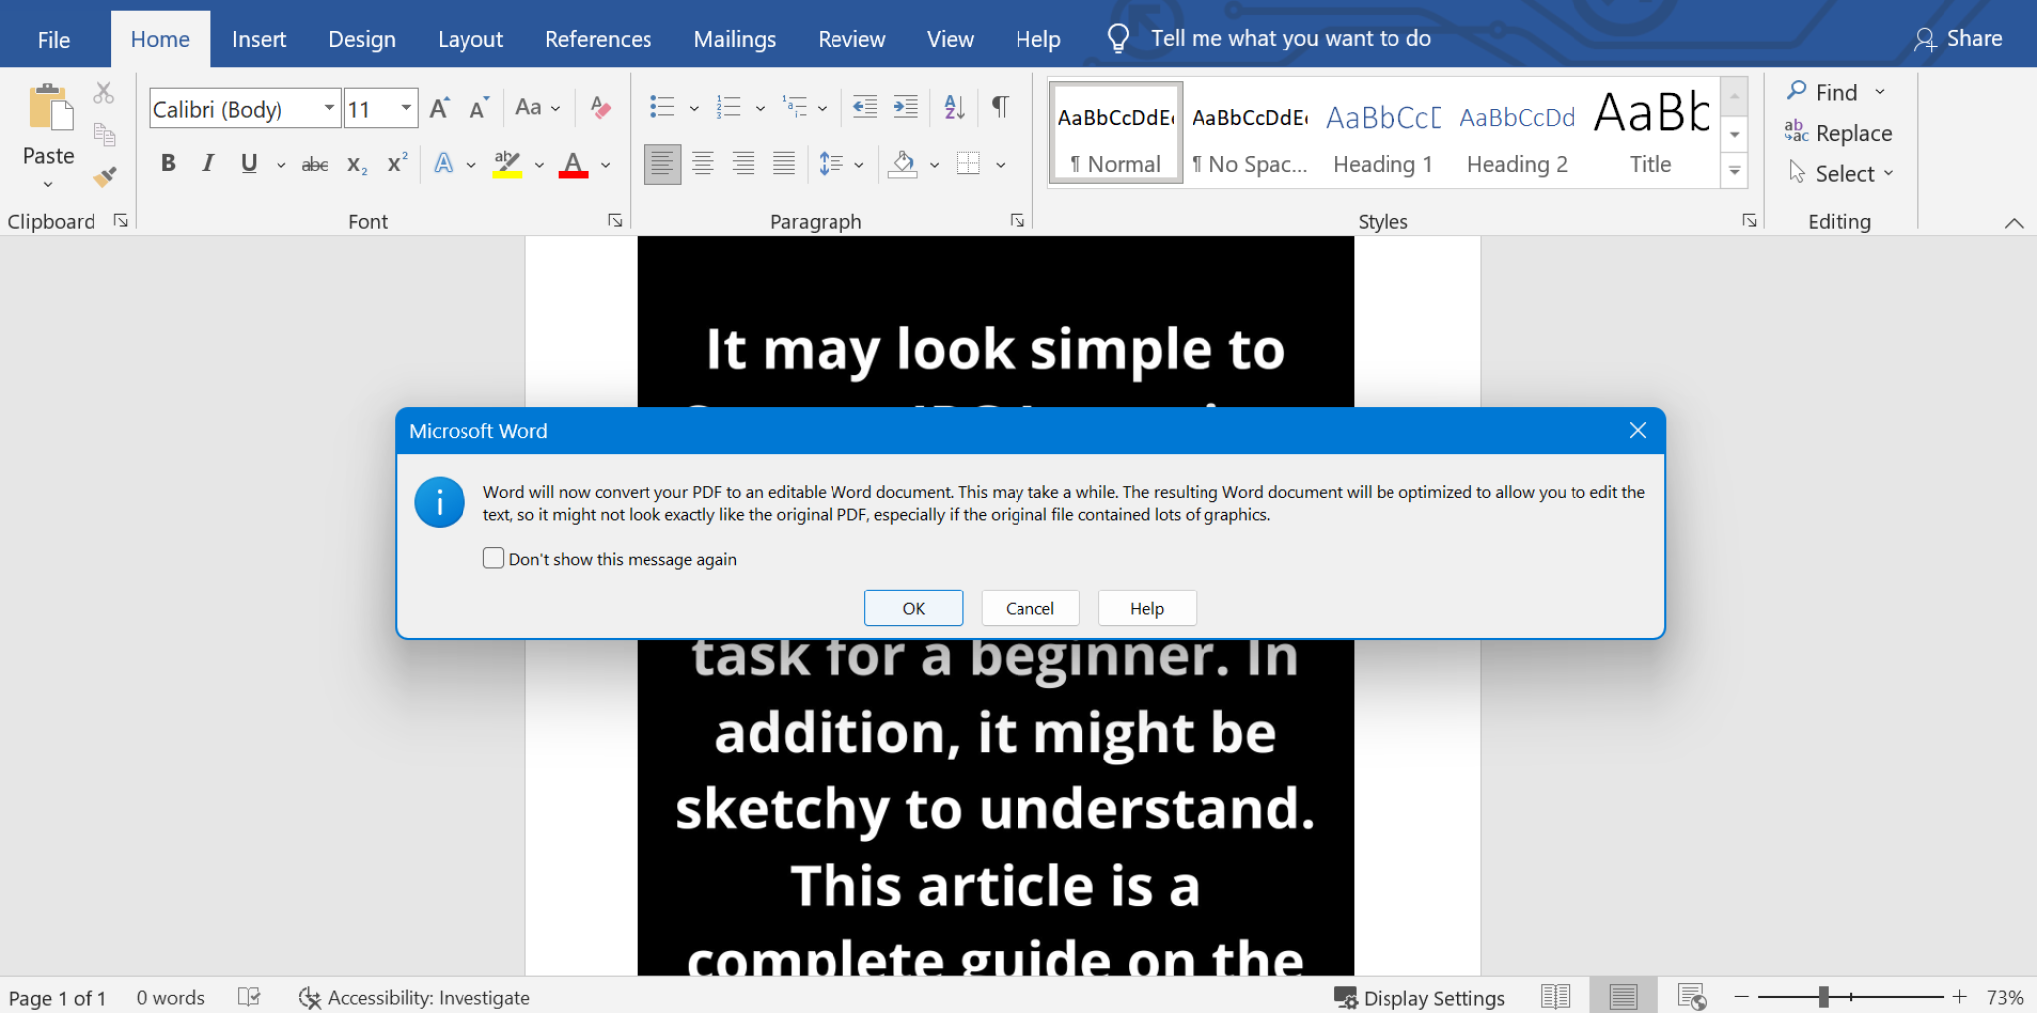
Task: Switch to the References tab
Action: click(x=598, y=39)
